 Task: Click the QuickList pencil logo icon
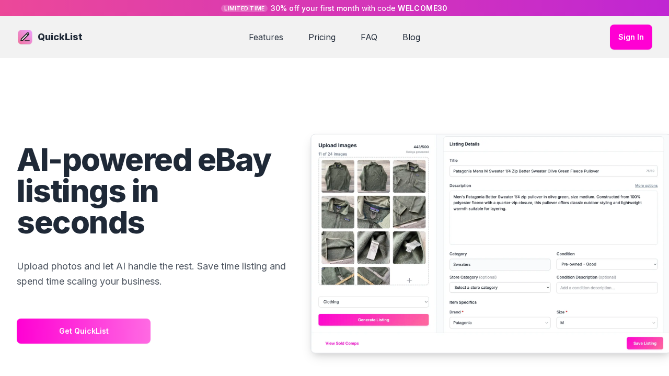pyautogui.click(x=25, y=37)
